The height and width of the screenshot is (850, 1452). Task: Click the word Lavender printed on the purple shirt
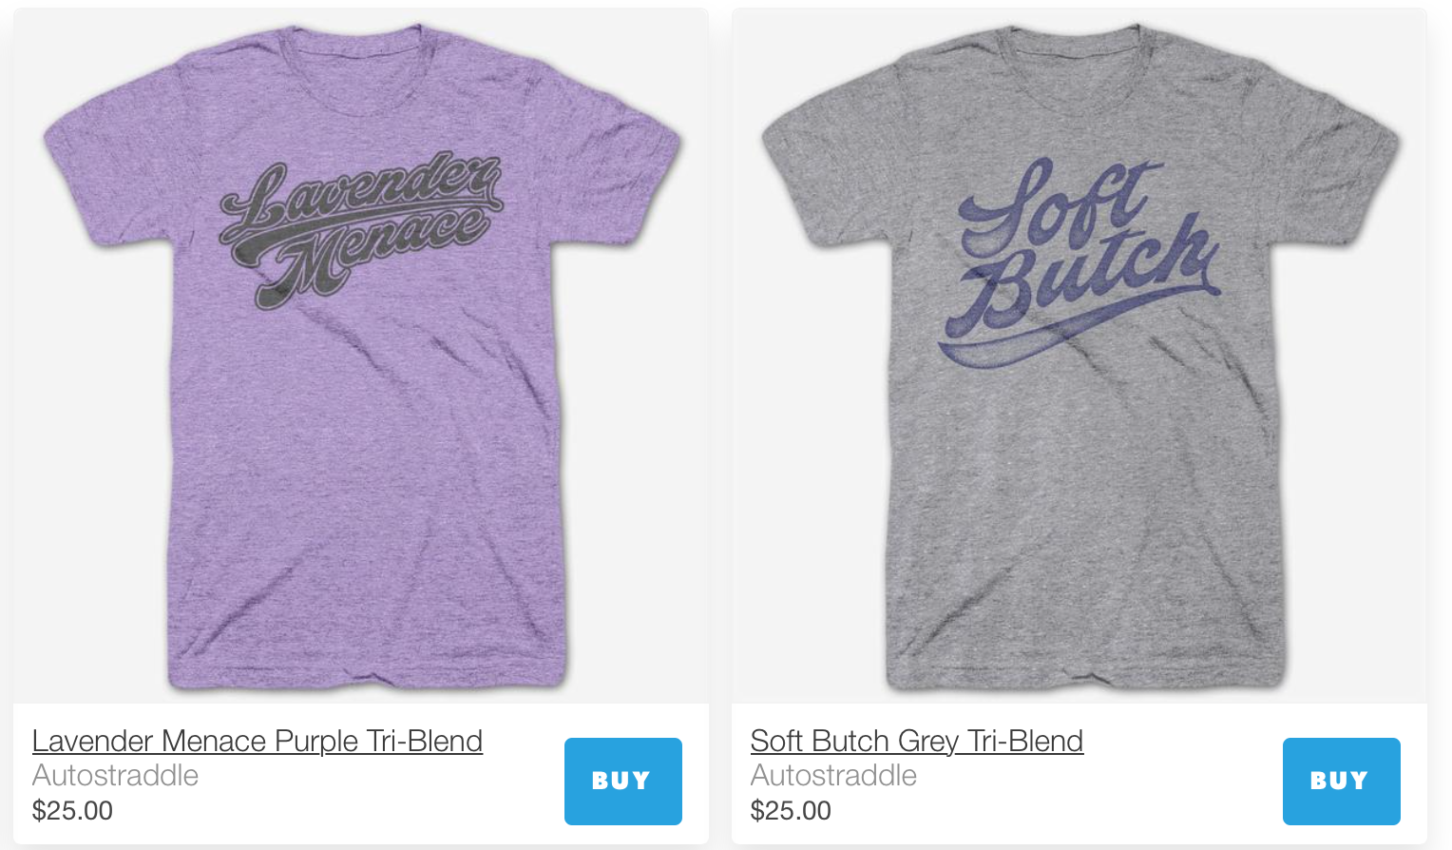coord(361,197)
